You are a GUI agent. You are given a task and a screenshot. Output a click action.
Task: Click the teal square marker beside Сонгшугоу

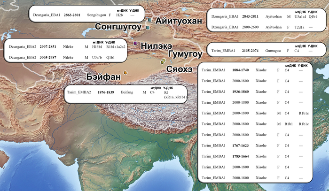click(x=148, y=27)
